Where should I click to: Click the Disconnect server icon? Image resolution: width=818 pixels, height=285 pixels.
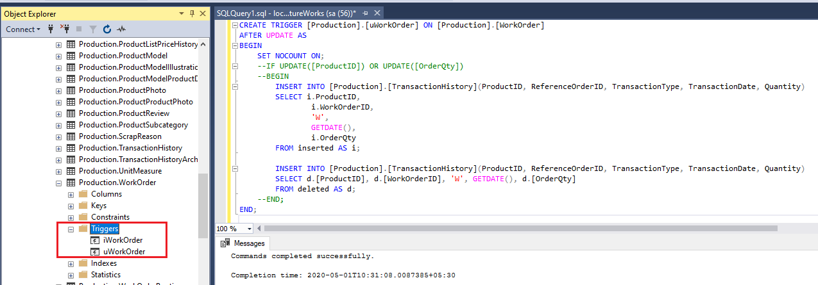pyautogui.click(x=65, y=29)
